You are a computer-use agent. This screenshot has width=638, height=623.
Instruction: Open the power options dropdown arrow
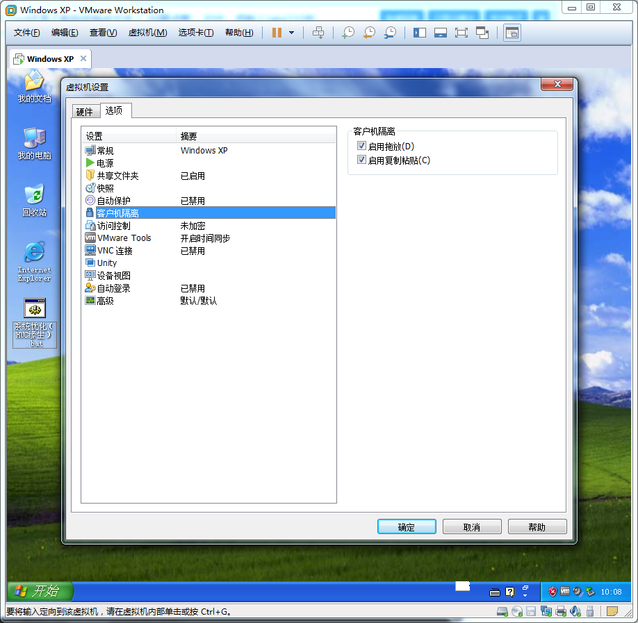291,33
